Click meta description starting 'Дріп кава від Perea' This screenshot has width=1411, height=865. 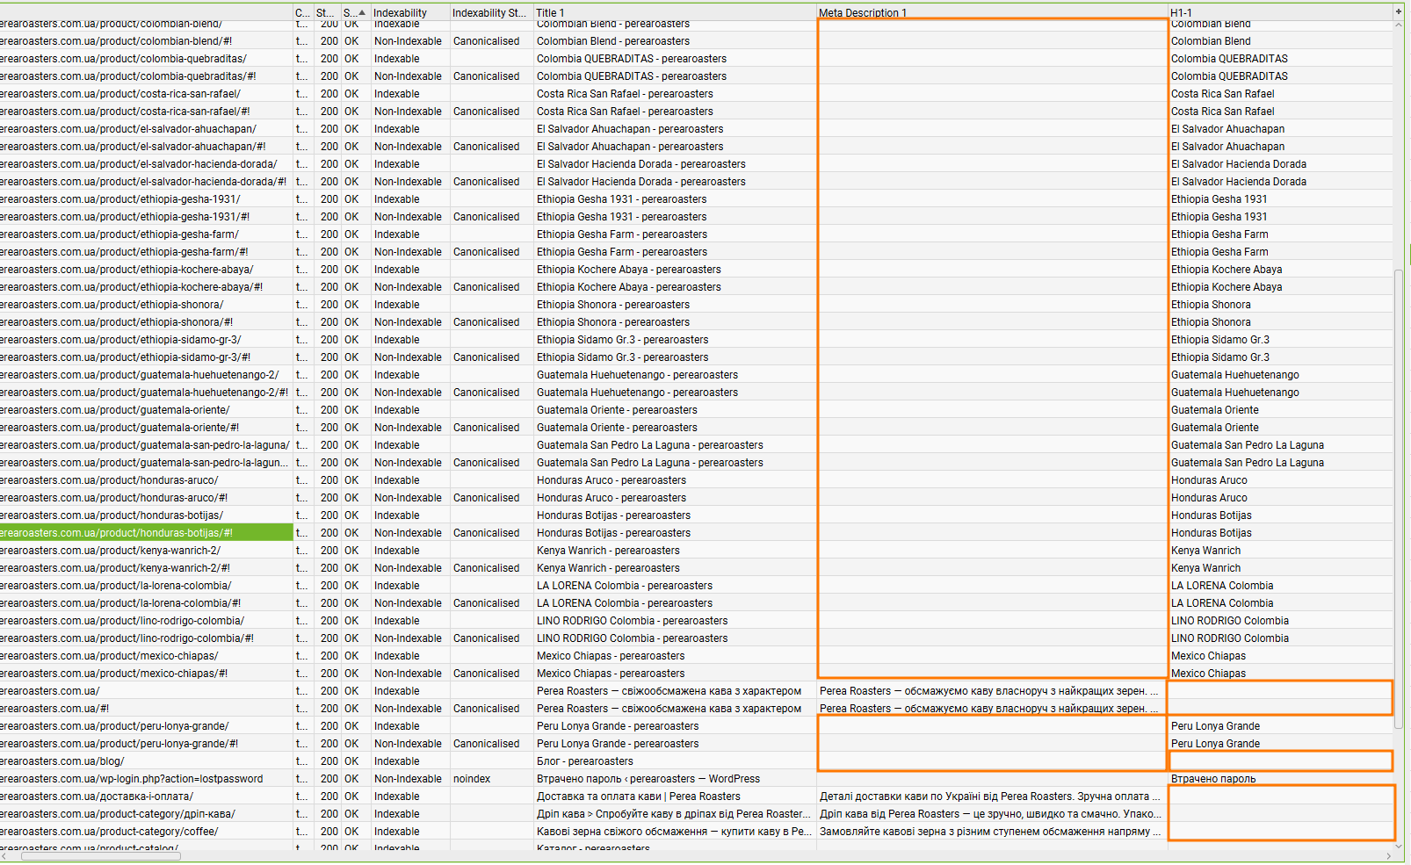[x=990, y=814]
